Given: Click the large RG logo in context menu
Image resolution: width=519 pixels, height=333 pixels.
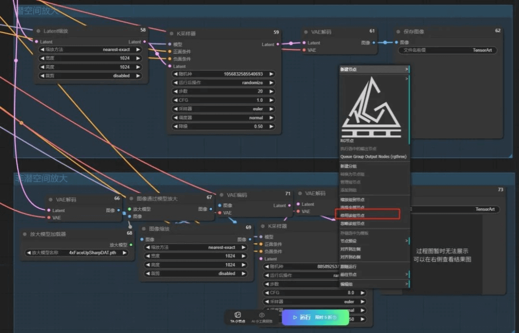Looking at the screenshot, I should (372, 107).
